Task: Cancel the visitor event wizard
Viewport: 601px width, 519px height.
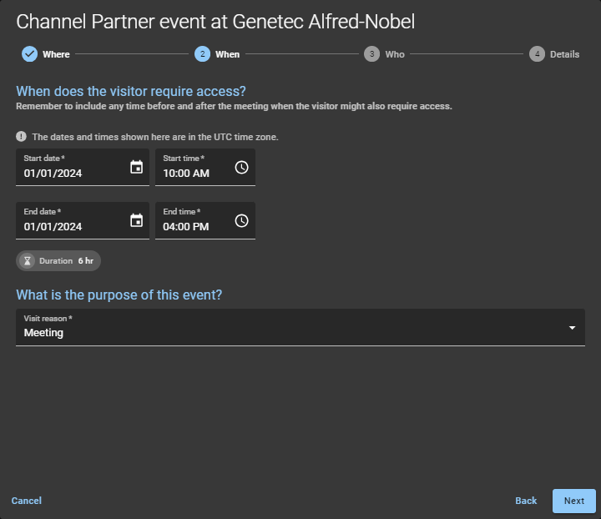Action: [x=27, y=501]
